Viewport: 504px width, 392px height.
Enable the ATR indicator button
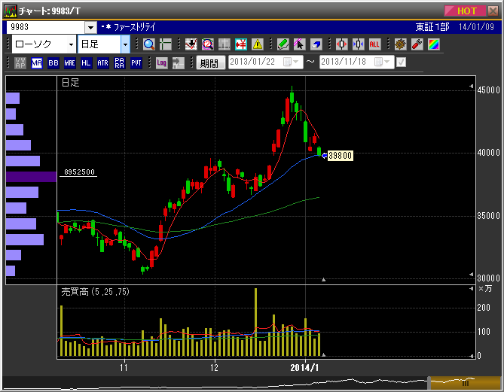point(102,63)
